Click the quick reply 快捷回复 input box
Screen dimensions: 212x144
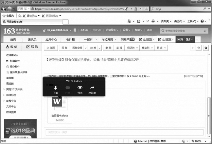tap(125, 132)
